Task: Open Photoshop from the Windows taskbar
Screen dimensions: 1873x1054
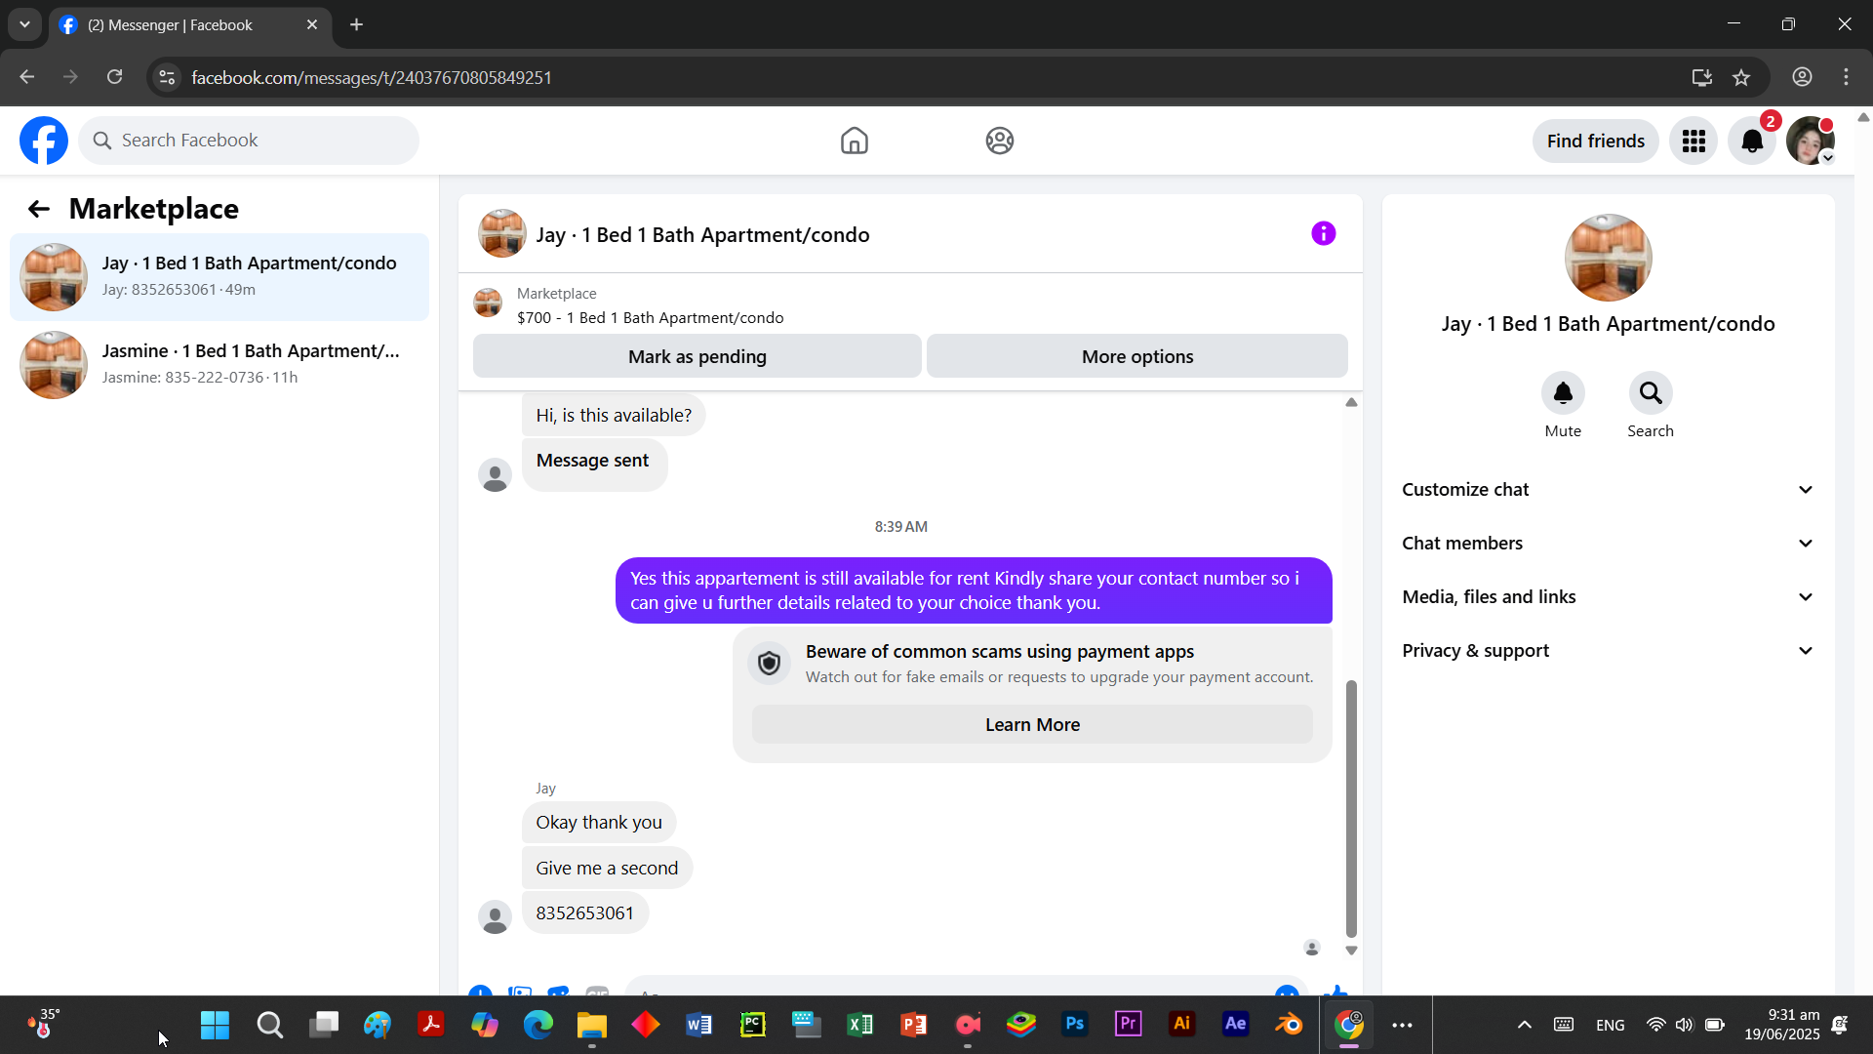Action: click(x=1074, y=1024)
